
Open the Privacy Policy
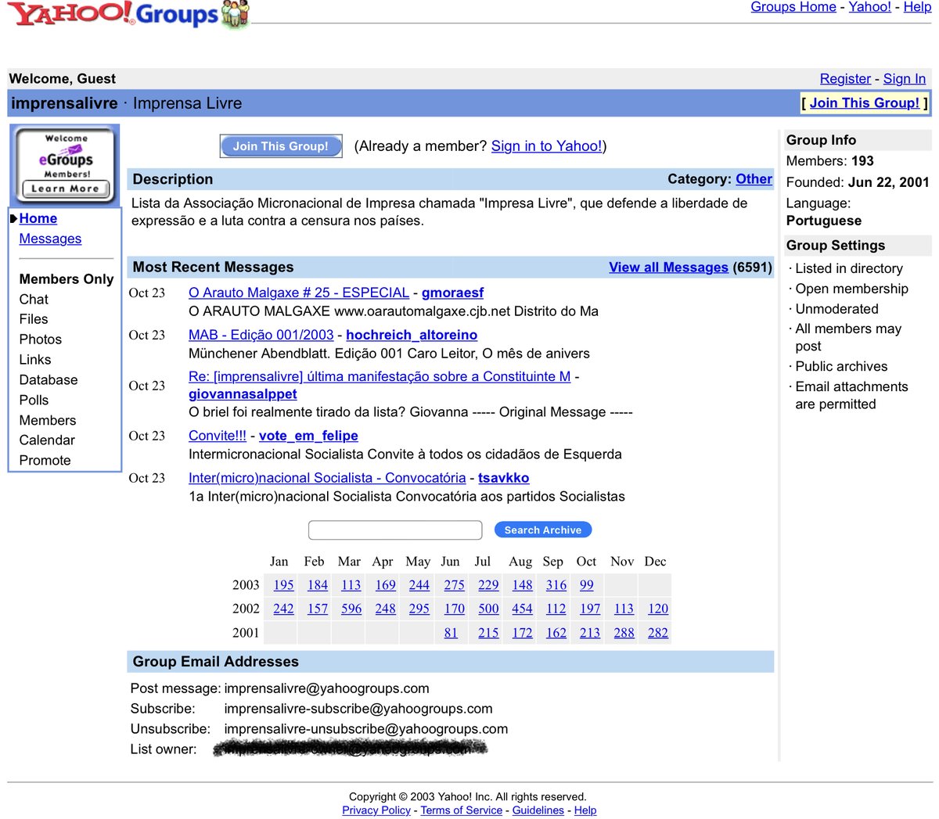point(376,810)
